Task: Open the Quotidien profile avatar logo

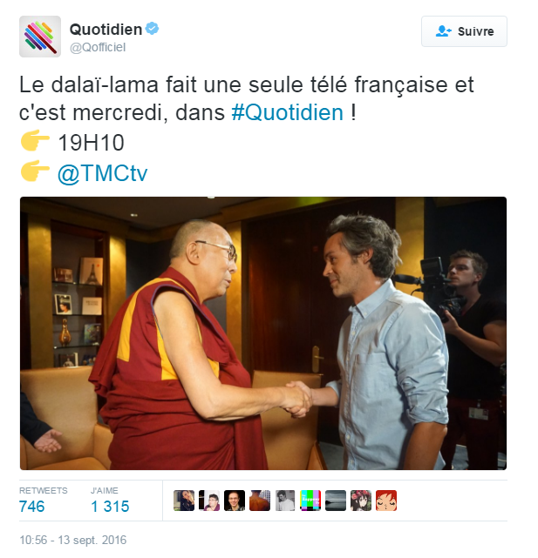Action: tap(40, 37)
